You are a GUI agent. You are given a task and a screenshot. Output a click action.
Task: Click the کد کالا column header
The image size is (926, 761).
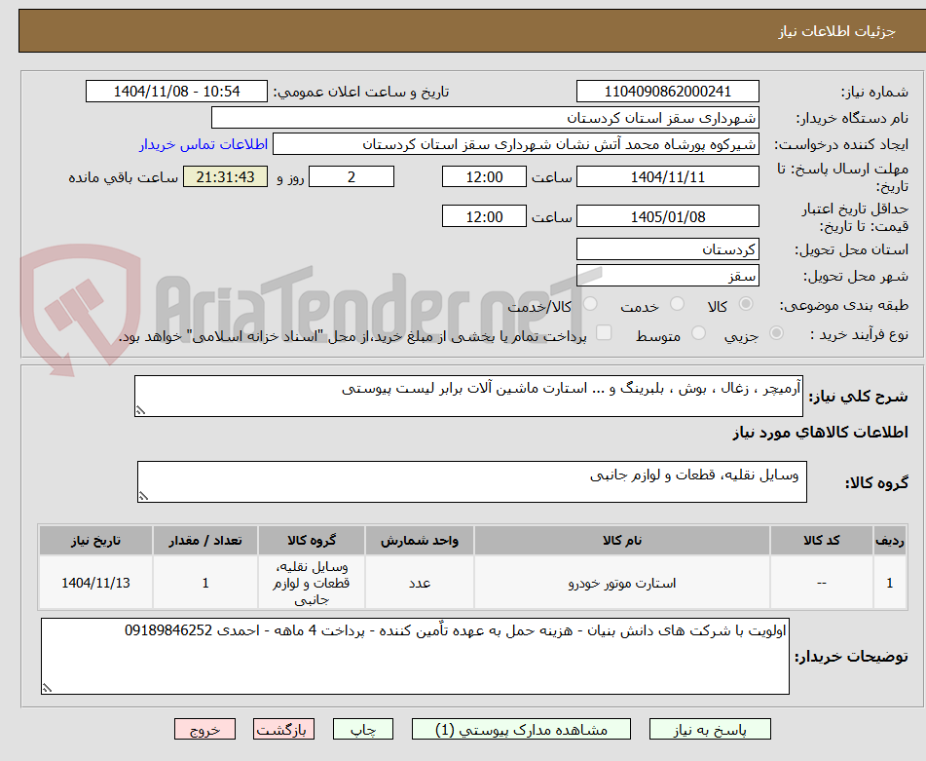pos(822,540)
